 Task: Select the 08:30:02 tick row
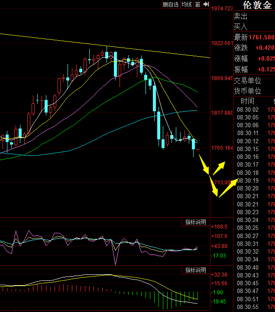(256, 109)
